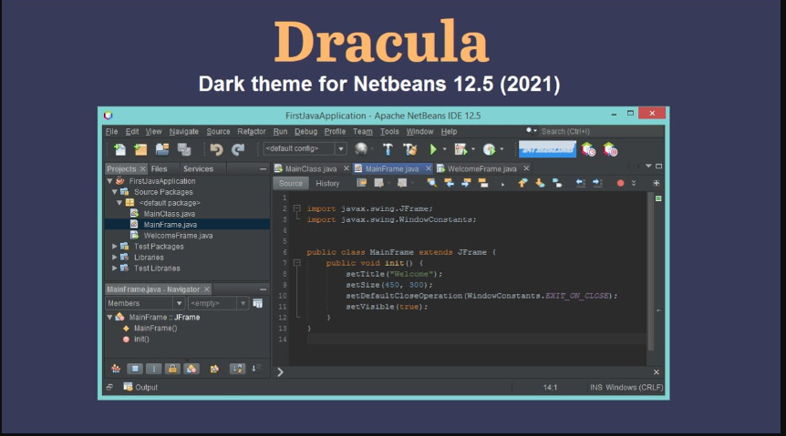Image resolution: width=786 pixels, height=436 pixels.
Task: Click Find Next Occurrence arrow icon
Action: [466, 183]
